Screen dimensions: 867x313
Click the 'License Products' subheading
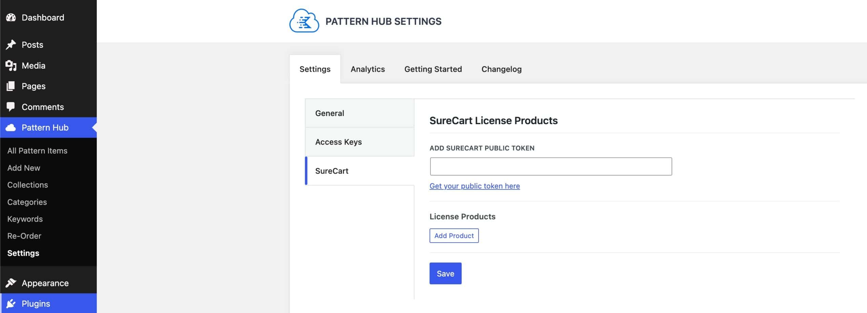click(x=462, y=217)
